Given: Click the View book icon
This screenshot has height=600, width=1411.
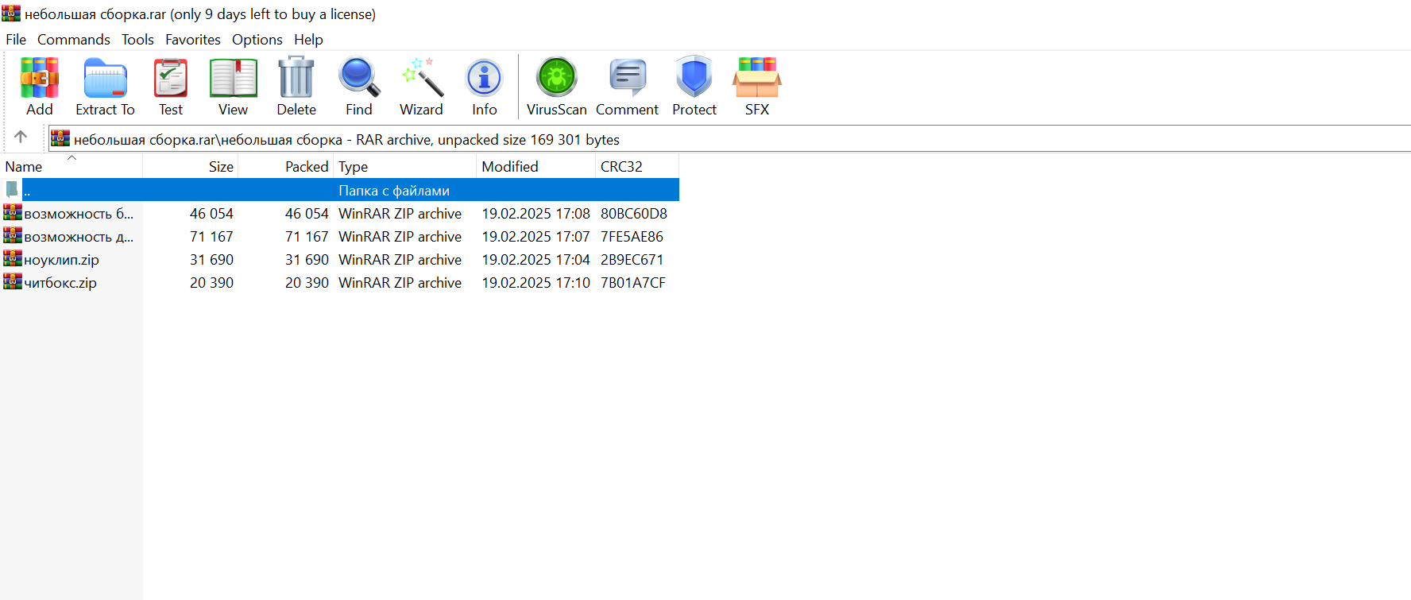Looking at the screenshot, I should (x=233, y=78).
